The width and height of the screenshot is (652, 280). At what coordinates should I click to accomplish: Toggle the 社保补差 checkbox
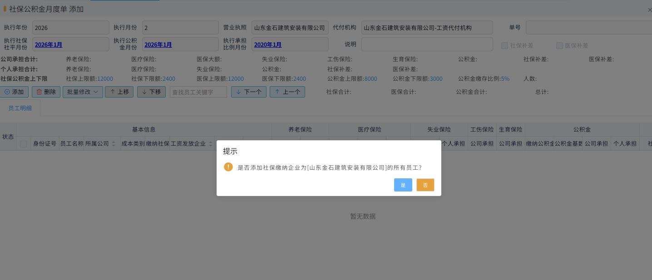point(504,45)
